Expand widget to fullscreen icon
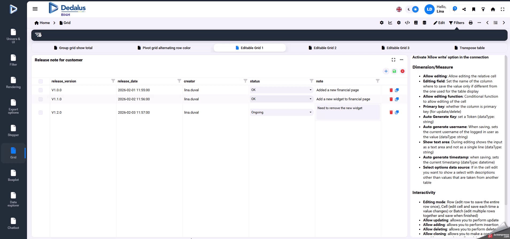This screenshot has height=239, width=510. (x=393, y=60)
